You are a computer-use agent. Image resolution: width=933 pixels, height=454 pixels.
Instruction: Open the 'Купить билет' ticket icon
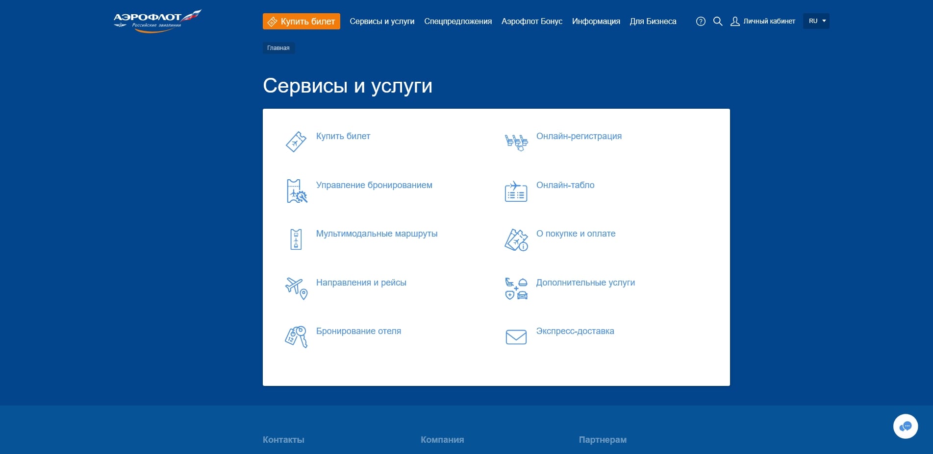click(x=296, y=142)
